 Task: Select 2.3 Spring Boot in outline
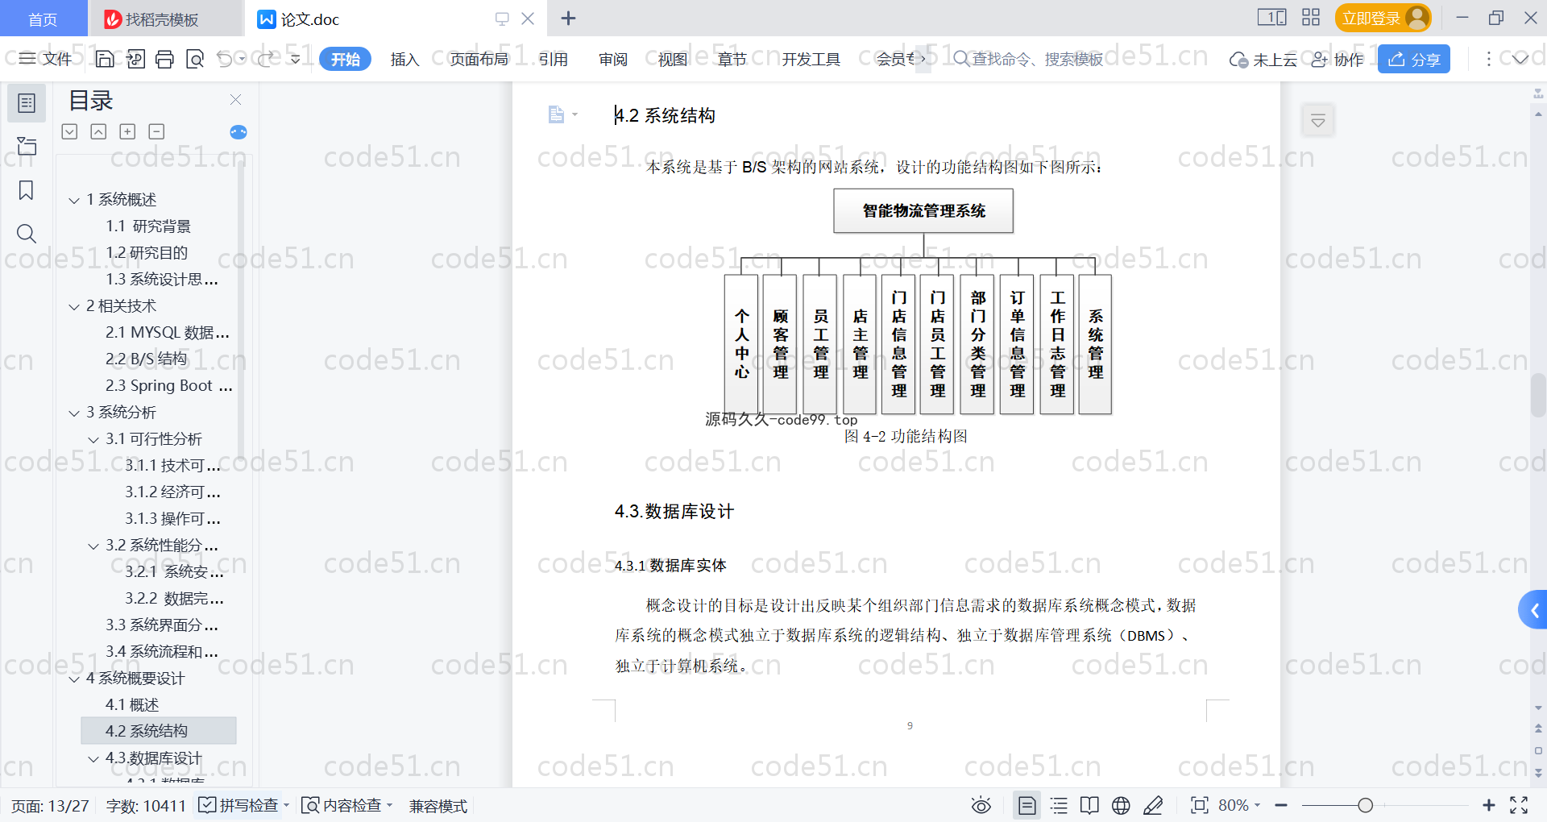[x=168, y=385]
